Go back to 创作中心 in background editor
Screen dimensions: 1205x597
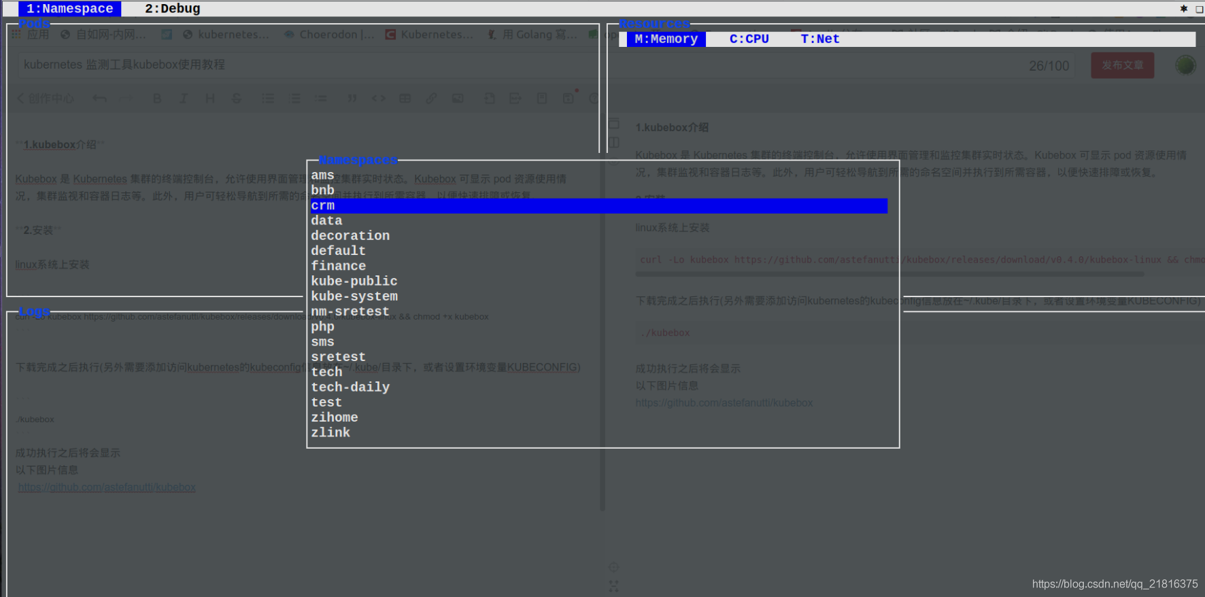click(x=46, y=99)
